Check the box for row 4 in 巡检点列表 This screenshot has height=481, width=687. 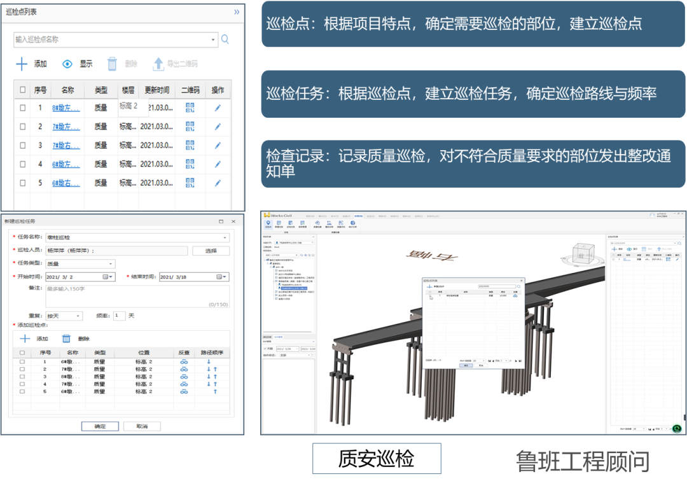point(23,164)
